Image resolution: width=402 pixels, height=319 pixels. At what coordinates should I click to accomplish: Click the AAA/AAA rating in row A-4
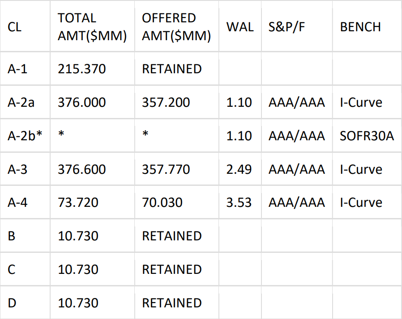[x=297, y=202]
